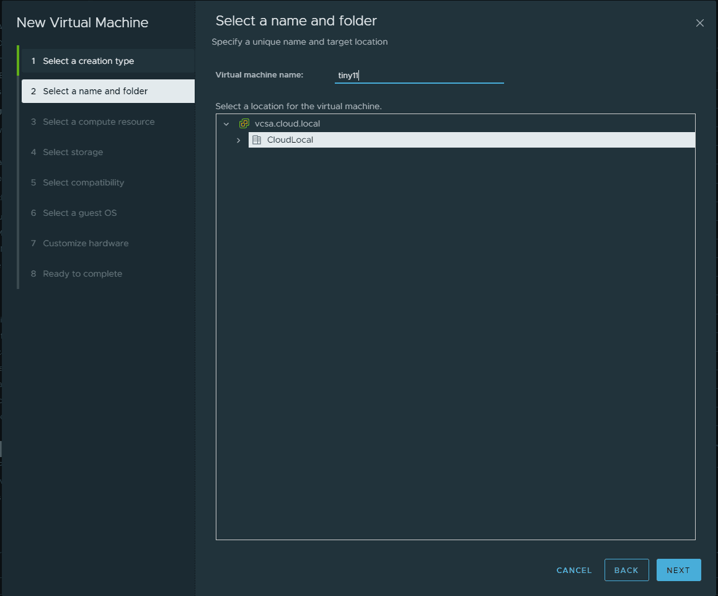The width and height of the screenshot is (718, 596).
Task: Focus the Virtual machine name field
Action: pos(419,75)
